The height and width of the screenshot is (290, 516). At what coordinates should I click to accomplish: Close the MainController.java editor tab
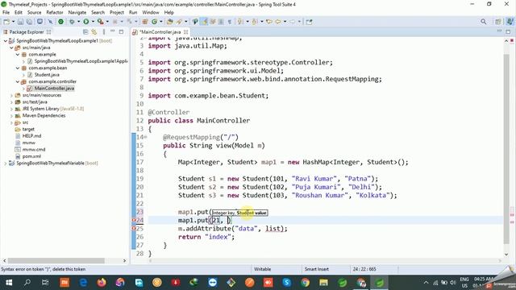[x=186, y=32]
